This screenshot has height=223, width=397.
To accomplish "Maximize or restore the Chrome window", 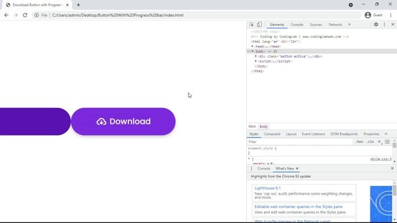I will (x=377, y=4).
